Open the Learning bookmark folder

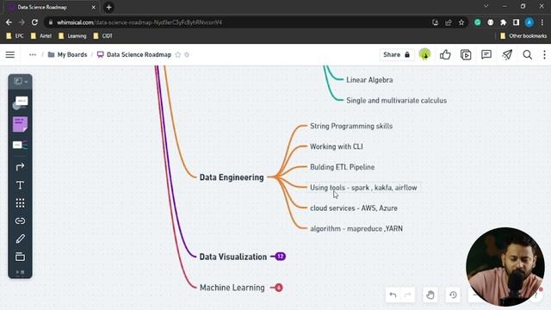(x=72, y=36)
